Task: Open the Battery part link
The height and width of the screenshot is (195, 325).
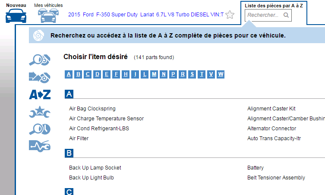Action: (x=256, y=168)
